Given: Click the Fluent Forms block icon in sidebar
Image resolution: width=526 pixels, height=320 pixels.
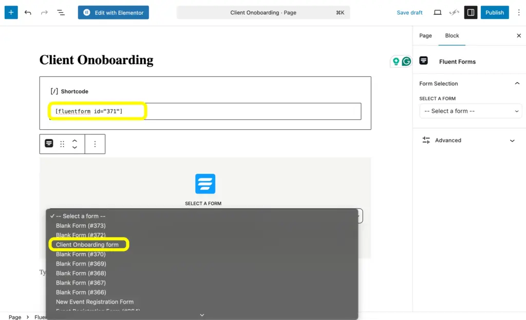Looking at the screenshot, I should pos(424,61).
